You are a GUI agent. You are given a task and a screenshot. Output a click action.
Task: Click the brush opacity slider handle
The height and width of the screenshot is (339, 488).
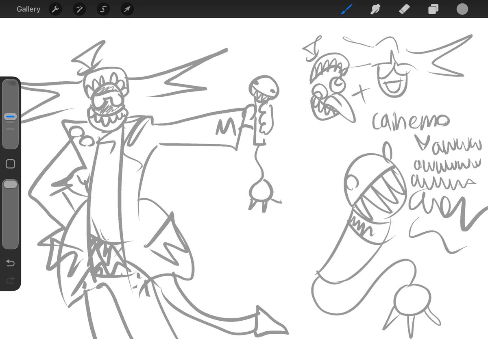[11, 184]
